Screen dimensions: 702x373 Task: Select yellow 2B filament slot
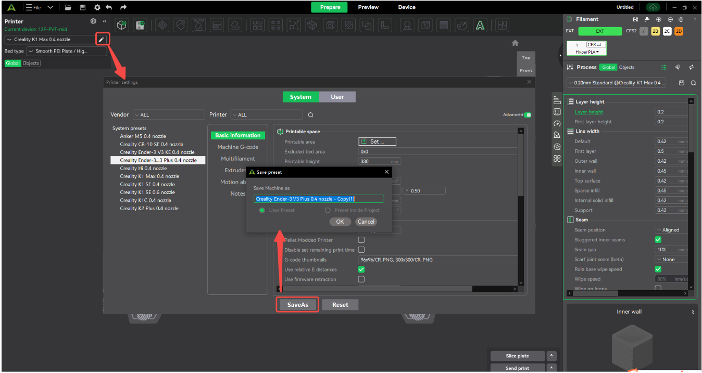pyautogui.click(x=655, y=31)
